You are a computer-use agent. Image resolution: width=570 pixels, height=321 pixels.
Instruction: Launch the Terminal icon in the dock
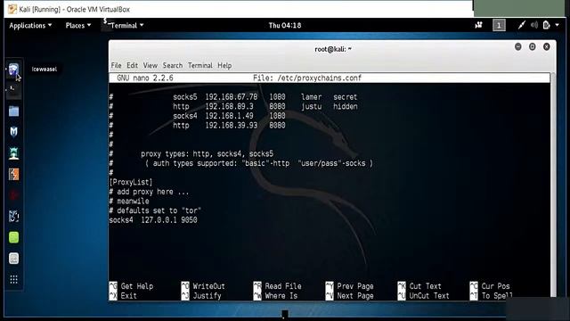click(13, 90)
